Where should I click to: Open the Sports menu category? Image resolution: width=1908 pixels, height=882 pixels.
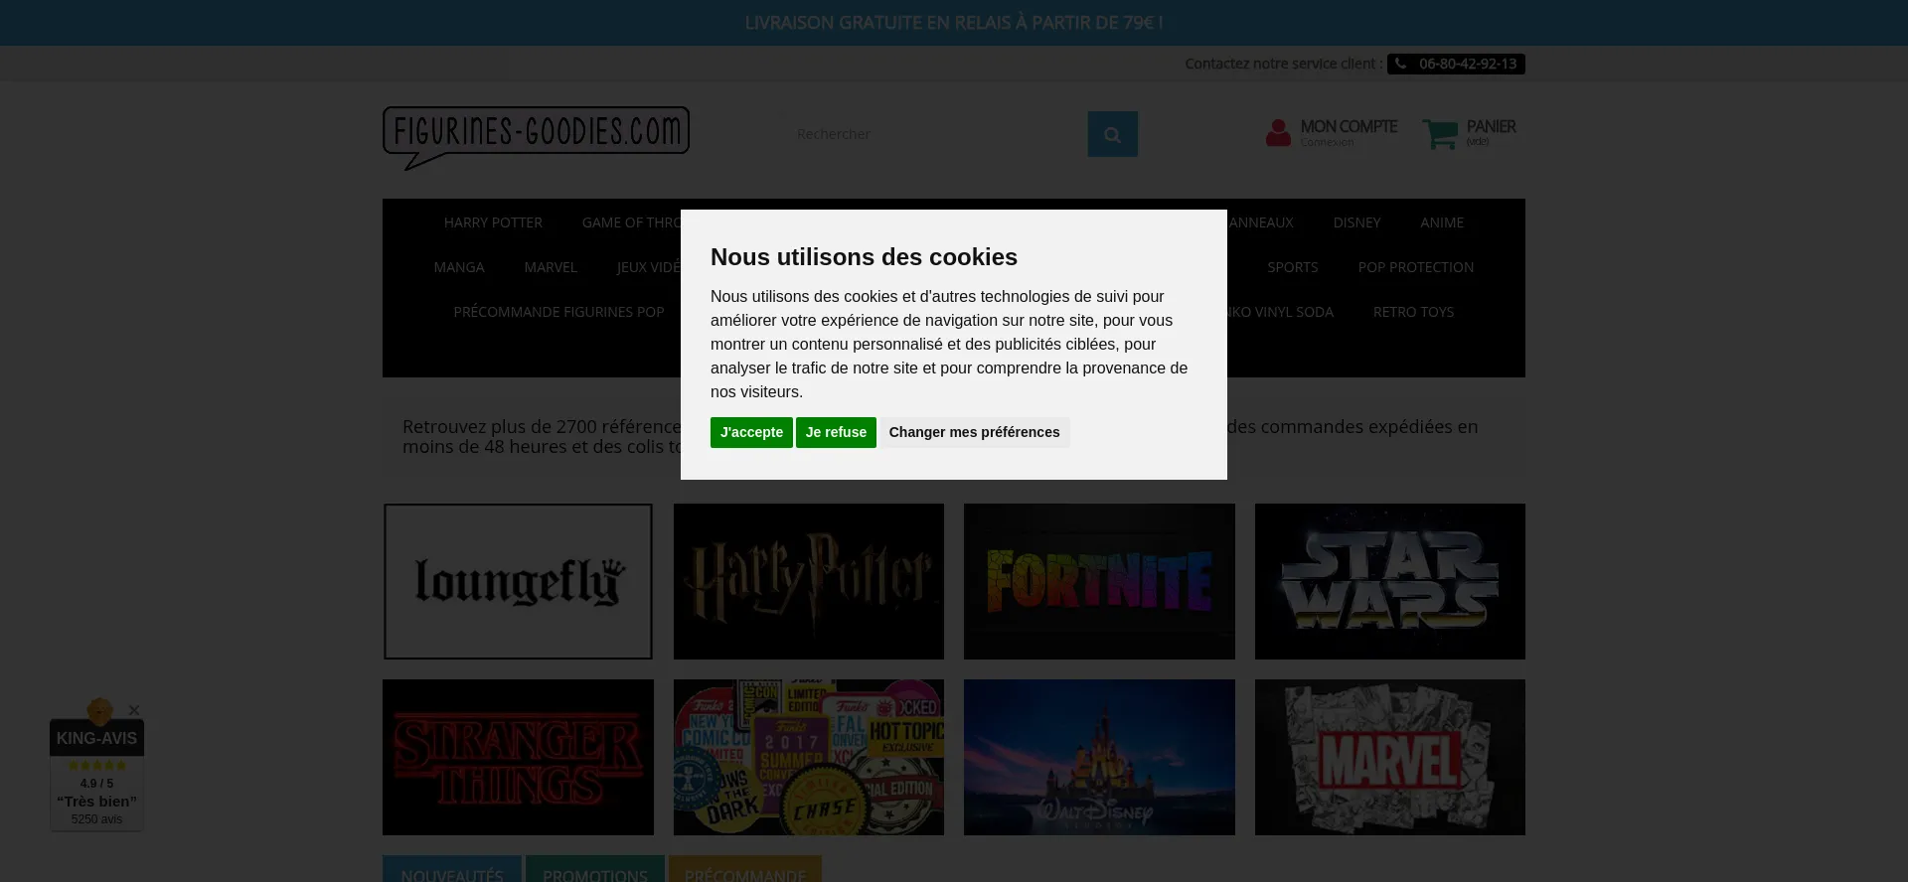click(1292, 267)
